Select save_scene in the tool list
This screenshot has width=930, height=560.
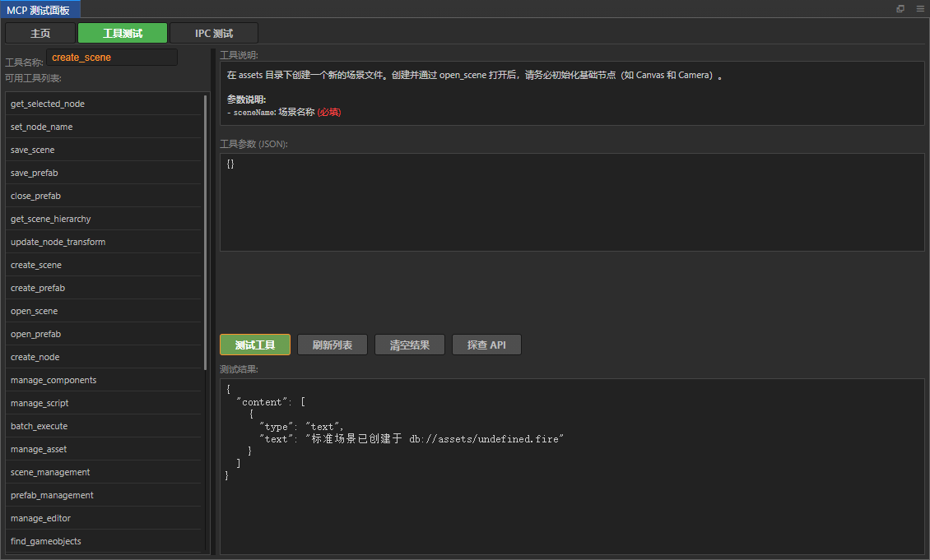pos(103,150)
